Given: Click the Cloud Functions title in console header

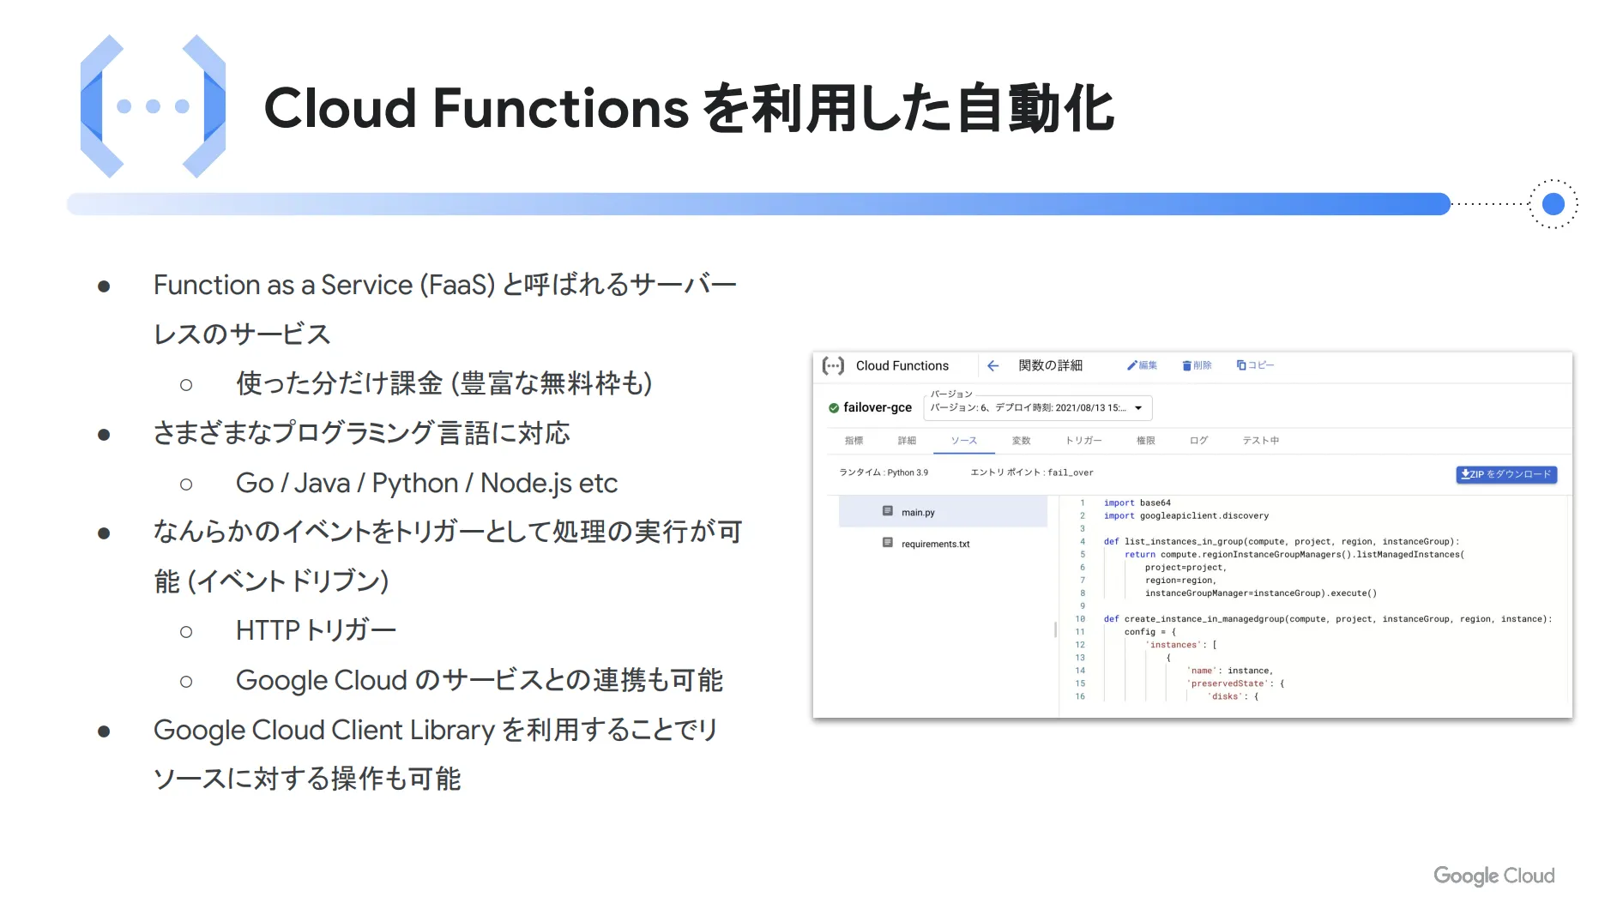Looking at the screenshot, I should [902, 366].
